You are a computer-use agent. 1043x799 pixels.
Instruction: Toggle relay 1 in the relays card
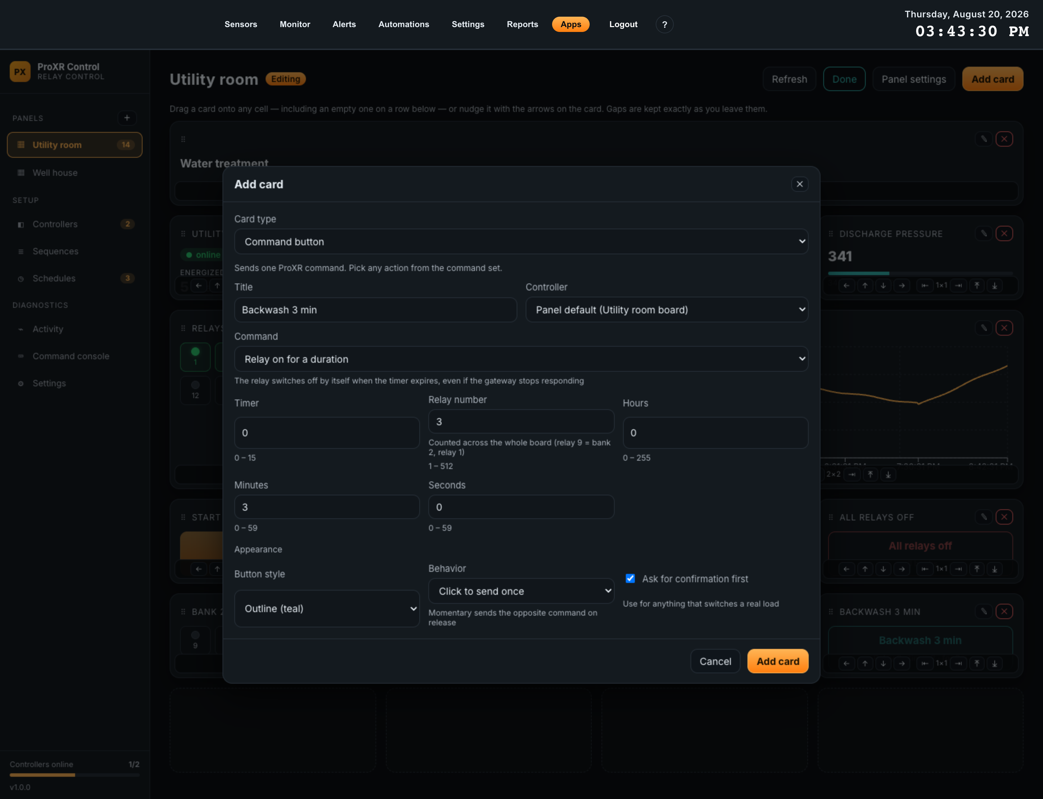[x=195, y=357]
